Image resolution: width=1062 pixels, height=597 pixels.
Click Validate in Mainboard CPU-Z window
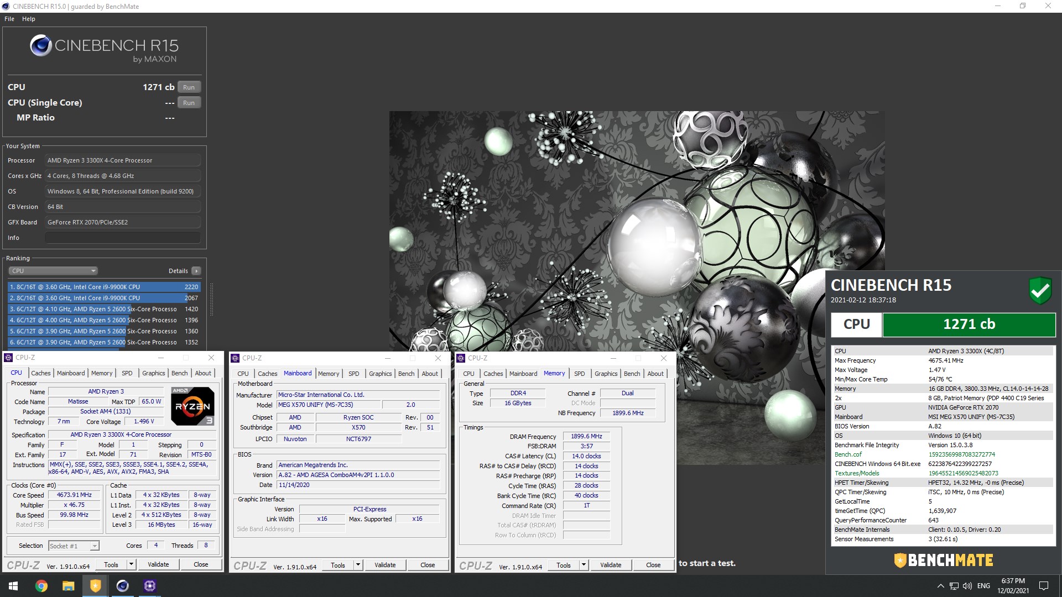[x=385, y=565]
